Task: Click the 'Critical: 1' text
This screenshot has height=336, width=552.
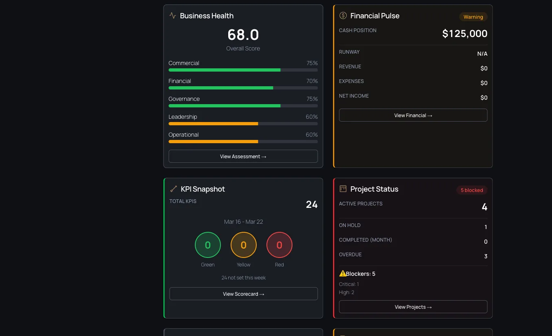Action: 349,284
